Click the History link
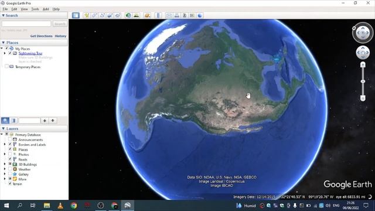The image size is (375, 211). pos(60,36)
